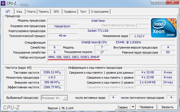Minimize the CPU-Z window
The height and width of the screenshot is (112, 180).
click(x=155, y=2)
